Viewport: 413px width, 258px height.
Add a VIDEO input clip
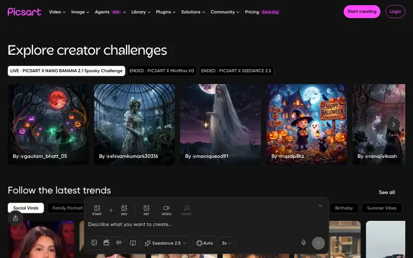[x=166, y=210]
